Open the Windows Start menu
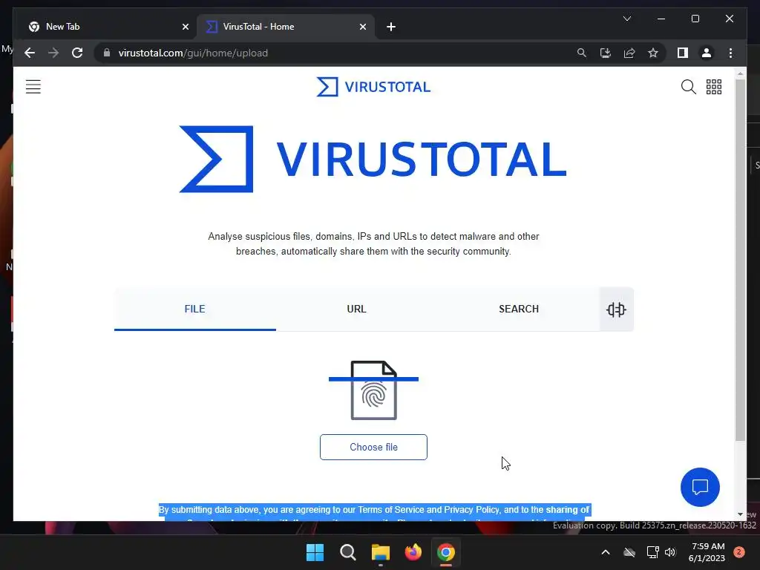This screenshot has width=760, height=570. 315,552
